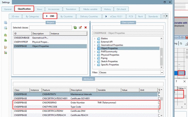Toggle checkbox in Type Code row
Image resolution: width=188 pixels, height=117 pixels.
(159, 107)
